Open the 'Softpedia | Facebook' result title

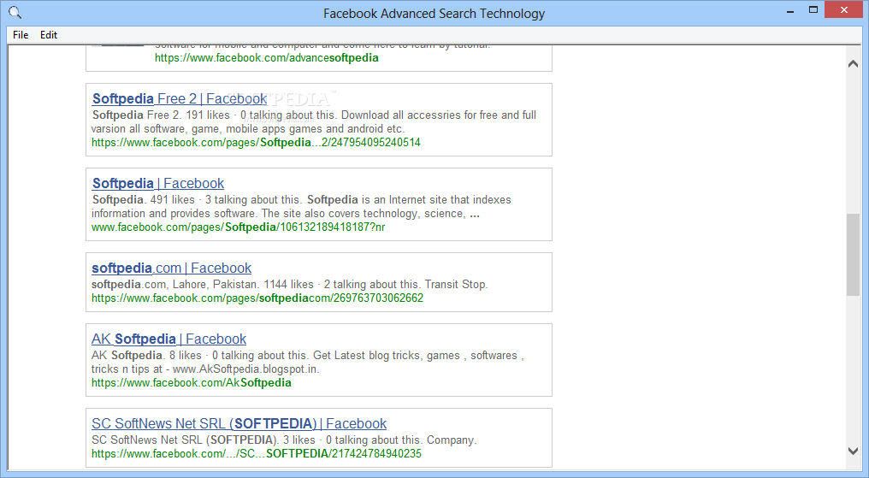[158, 183]
